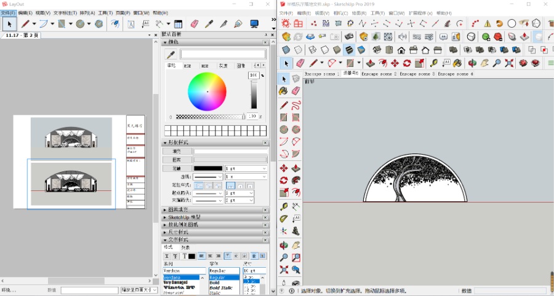The image size is (554, 296).
Task: Select the Pan hand tool in SketchUp toolbar
Action: 484,63
